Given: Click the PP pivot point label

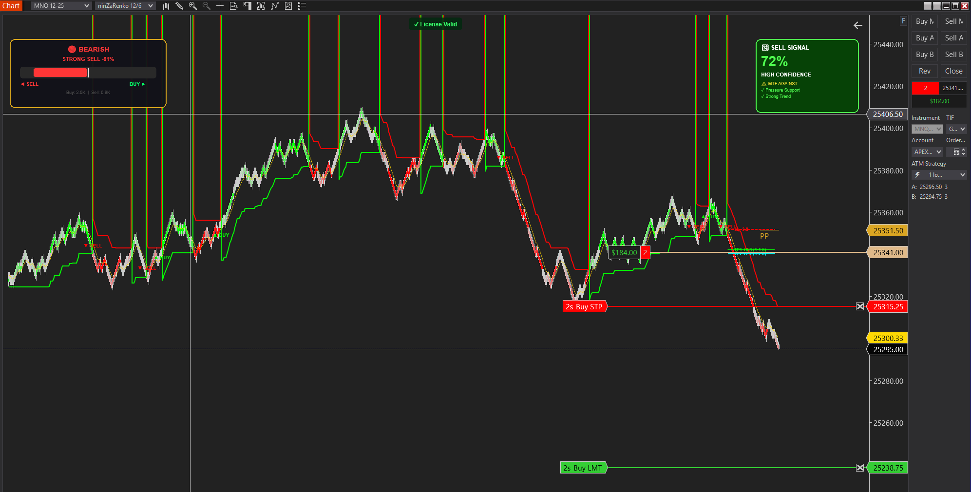Looking at the screenshot, I should (764, 236).
